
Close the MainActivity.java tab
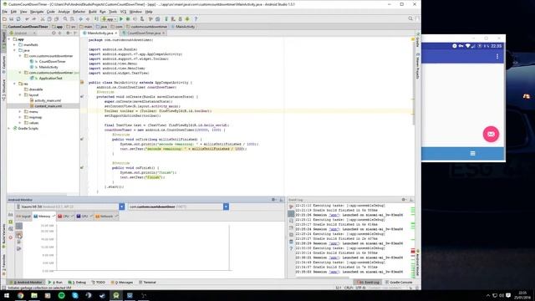tap(116, 33)
